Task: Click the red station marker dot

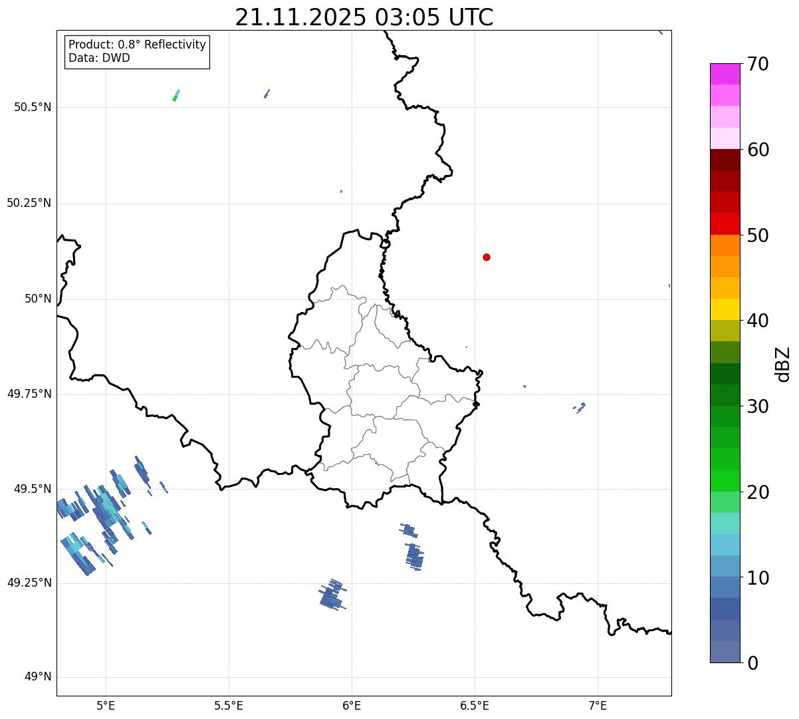Action: pyautogui.click(x=487, y=257)
